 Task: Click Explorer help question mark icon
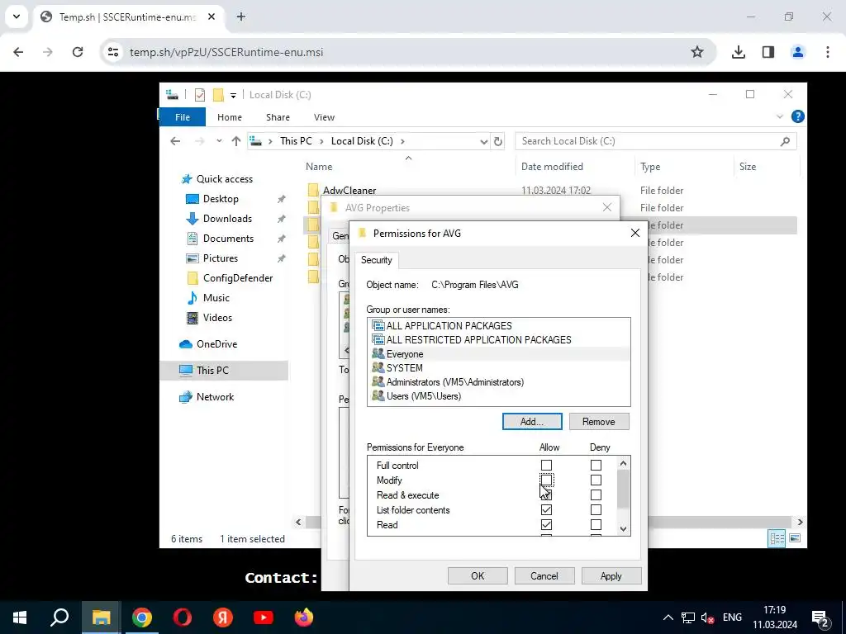(x=797, y=116)
